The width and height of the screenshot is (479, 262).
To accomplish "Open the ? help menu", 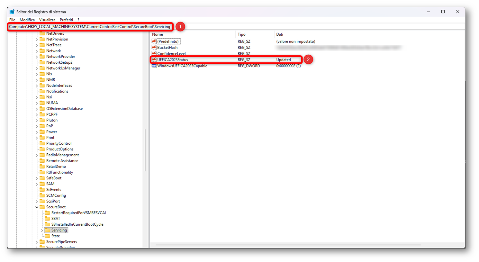I will tap(78, 20).
